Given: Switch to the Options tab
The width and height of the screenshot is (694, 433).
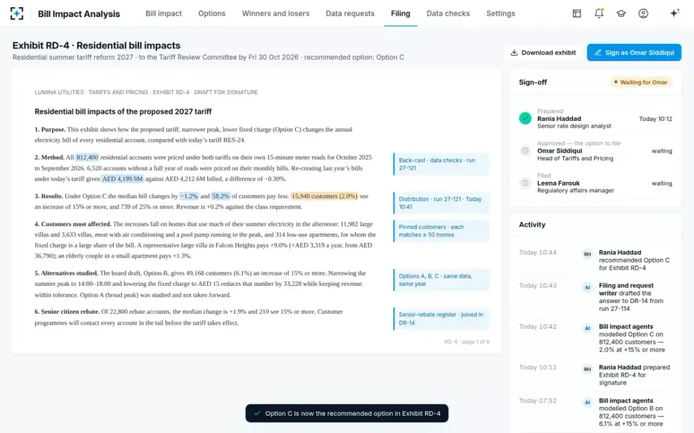Looking at the screenshot, I should [212, 13].
